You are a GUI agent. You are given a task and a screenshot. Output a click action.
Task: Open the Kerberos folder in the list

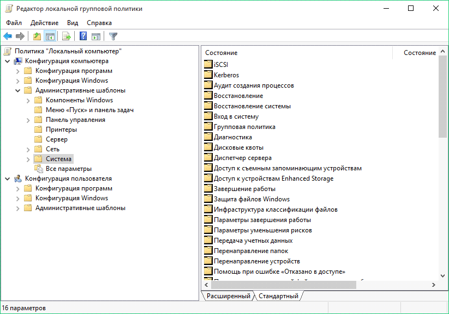click(x=226, y=75)
